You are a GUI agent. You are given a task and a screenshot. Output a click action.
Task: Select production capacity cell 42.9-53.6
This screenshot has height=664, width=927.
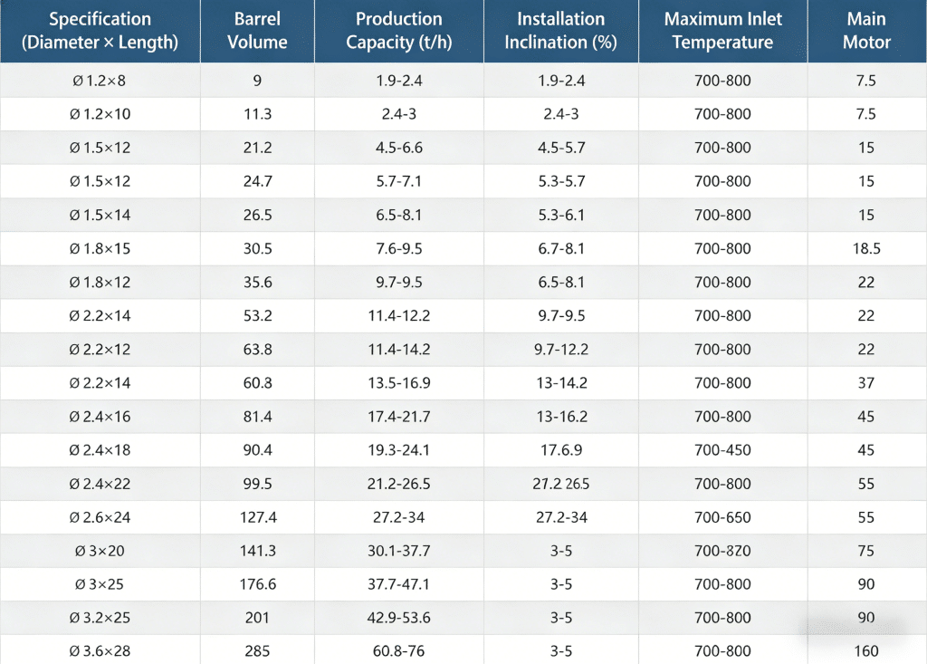point(399,618)
